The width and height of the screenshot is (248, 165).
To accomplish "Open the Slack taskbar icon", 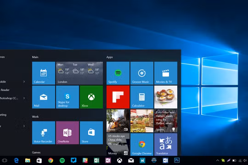I will coord(85,160).
